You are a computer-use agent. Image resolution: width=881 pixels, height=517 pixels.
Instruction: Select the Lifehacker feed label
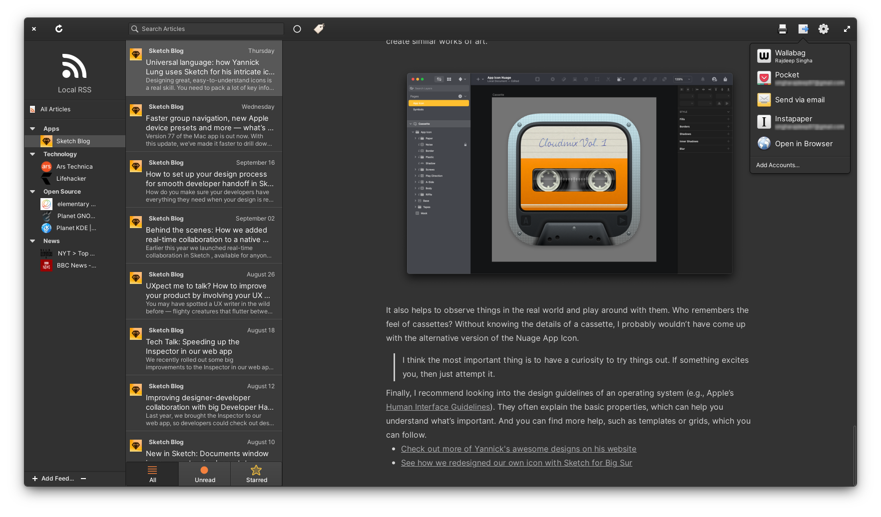pos(71,179)
